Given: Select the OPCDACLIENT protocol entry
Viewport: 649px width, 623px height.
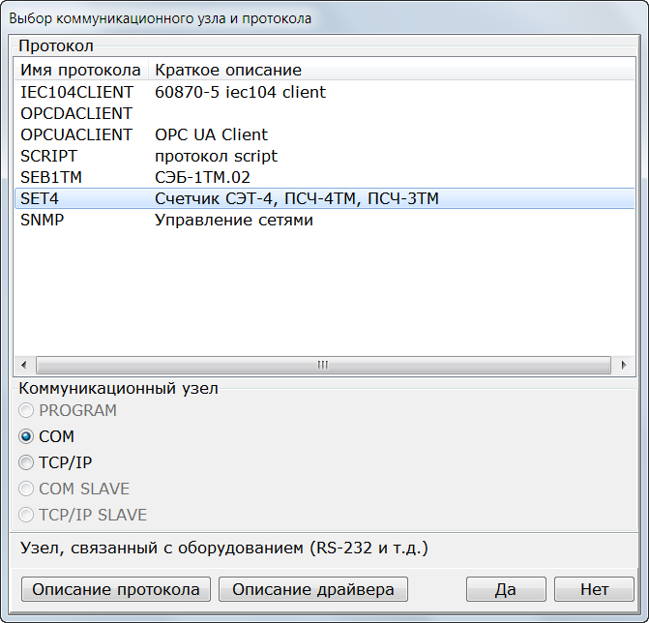Looking at the screenshot, I should [x=325, y=113].
